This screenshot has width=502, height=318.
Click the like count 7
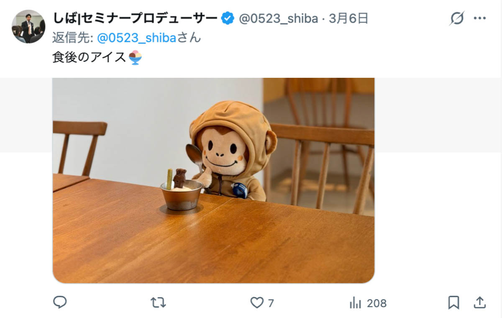tap(271, 303)
